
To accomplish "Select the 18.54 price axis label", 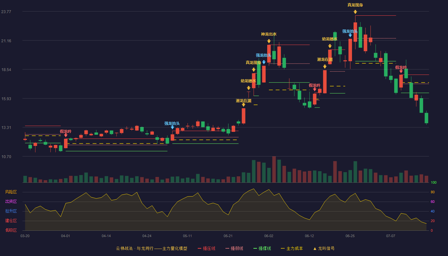I will tap(6, 70).
